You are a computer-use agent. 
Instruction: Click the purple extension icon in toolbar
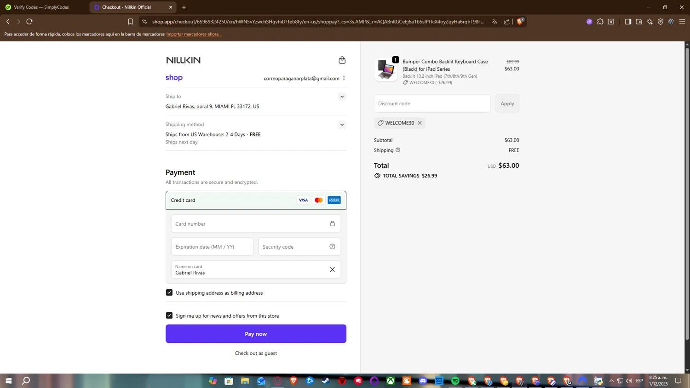pos(589,22)
